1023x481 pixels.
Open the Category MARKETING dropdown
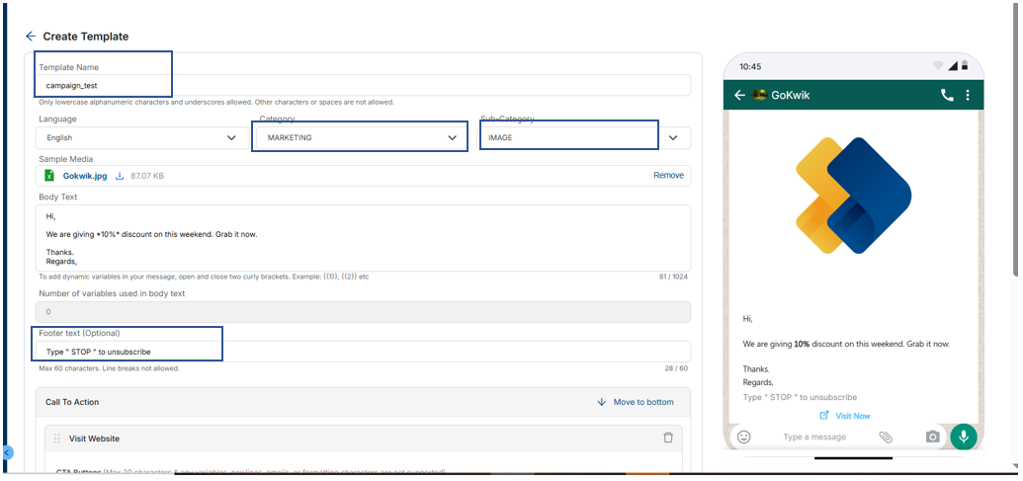[360, 136]
